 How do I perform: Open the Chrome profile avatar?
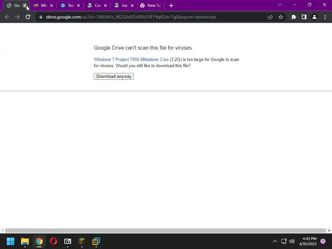pyautogui.click(x=314, y=17)
